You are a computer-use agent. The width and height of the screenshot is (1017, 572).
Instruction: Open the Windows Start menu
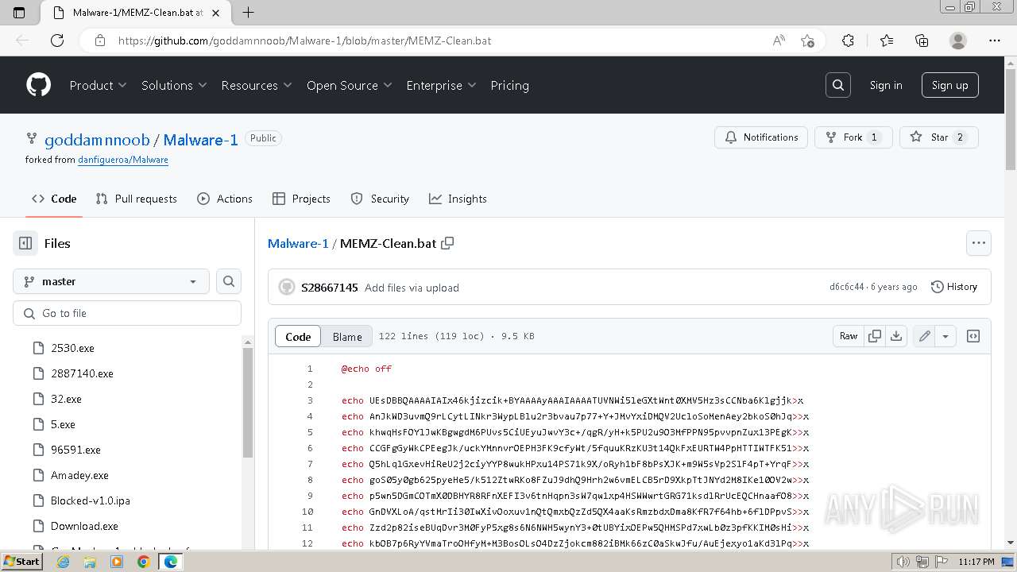pyautogui.click(x=21, y=562)
